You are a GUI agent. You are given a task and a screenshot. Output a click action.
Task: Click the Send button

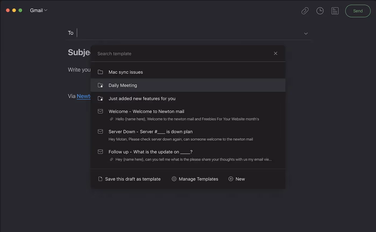coord(358,11)
